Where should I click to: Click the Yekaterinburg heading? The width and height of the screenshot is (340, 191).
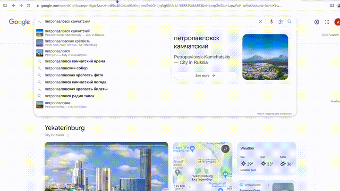(65, 128)
